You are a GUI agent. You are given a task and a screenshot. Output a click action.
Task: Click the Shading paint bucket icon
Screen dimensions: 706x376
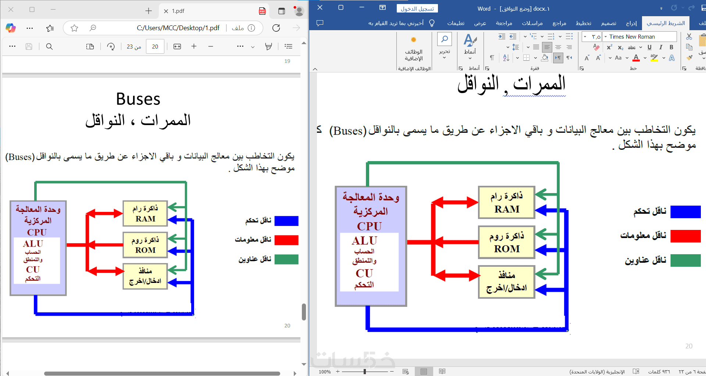(x=545, y=58)
